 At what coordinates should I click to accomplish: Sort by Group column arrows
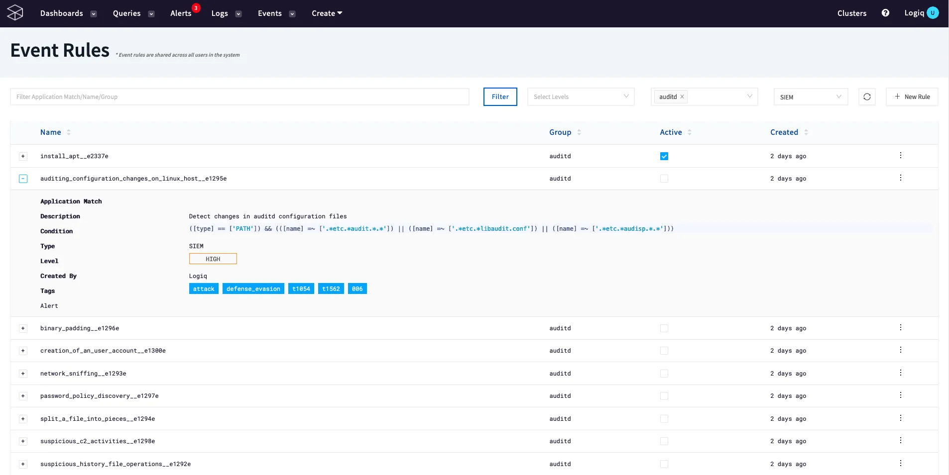coord(579,132)
